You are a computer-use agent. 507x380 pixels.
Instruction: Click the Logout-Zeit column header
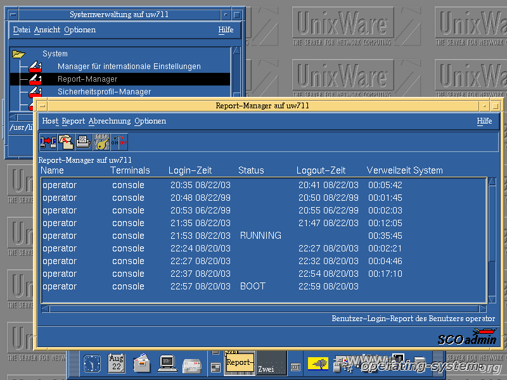tap(321, 170)
